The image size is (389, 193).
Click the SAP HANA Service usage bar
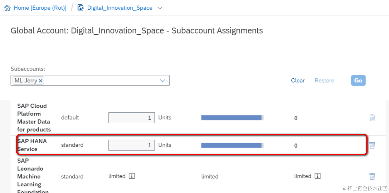coord(232,145)
